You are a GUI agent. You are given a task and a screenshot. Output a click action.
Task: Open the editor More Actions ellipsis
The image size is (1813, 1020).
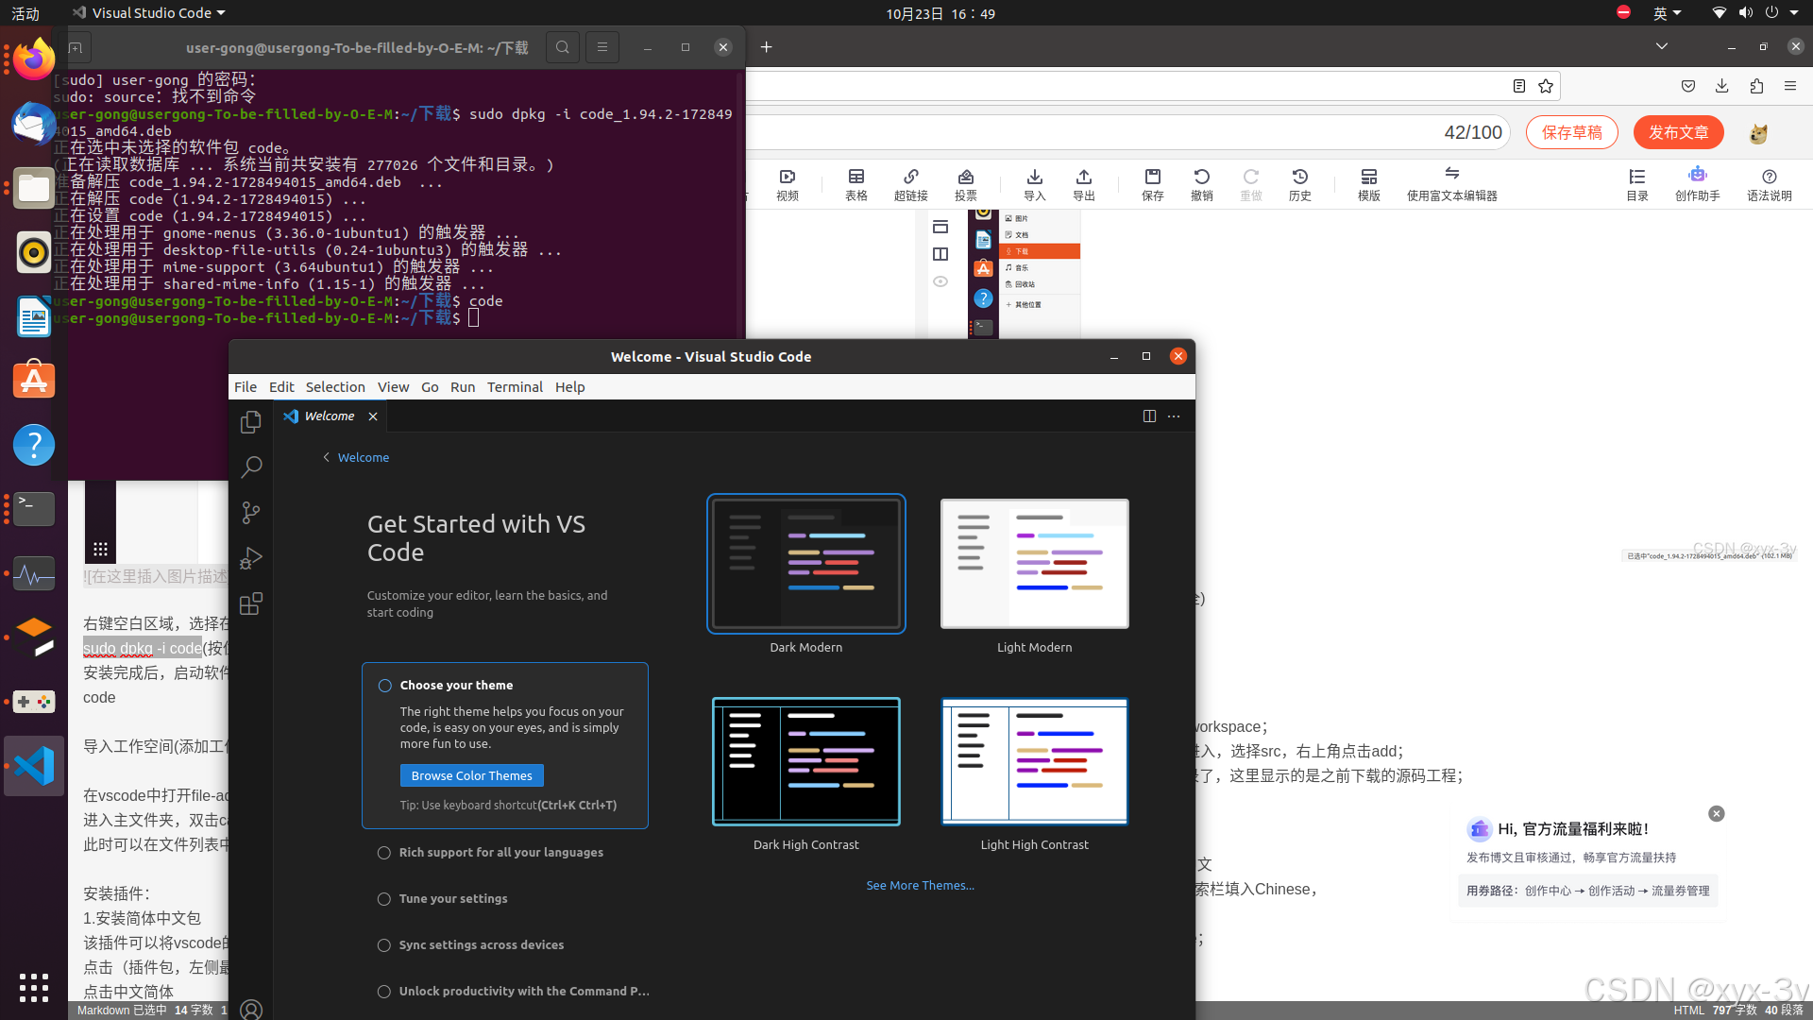[x=1174, y=416]
